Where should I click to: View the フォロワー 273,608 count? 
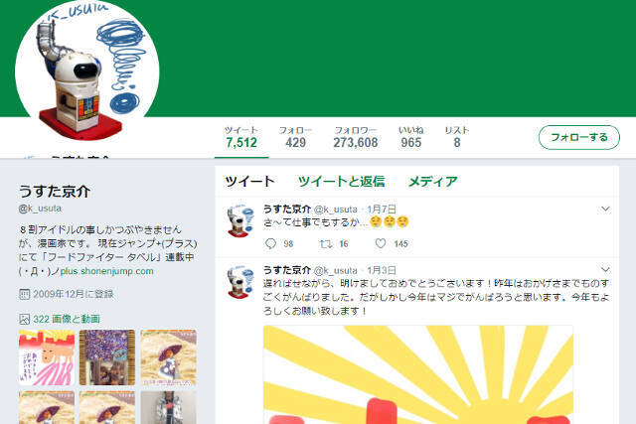point(356,137)
